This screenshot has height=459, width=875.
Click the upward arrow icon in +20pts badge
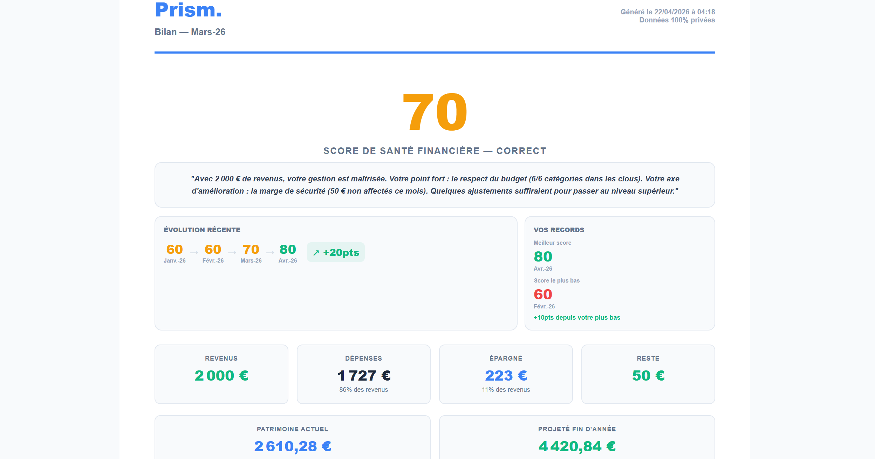(x=316, y=253)
